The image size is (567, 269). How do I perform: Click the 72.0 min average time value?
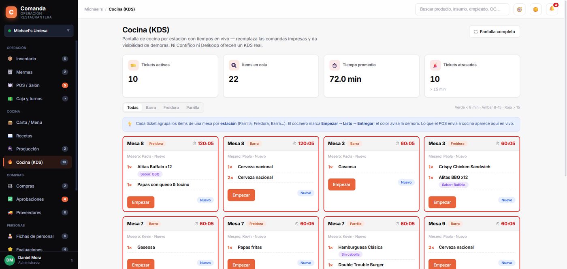345,79
